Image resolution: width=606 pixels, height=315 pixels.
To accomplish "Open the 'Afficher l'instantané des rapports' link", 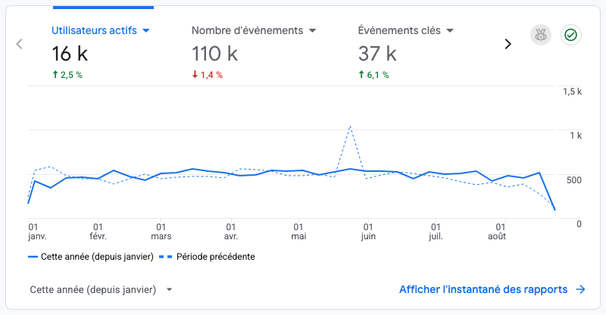I will coord(483,289).
